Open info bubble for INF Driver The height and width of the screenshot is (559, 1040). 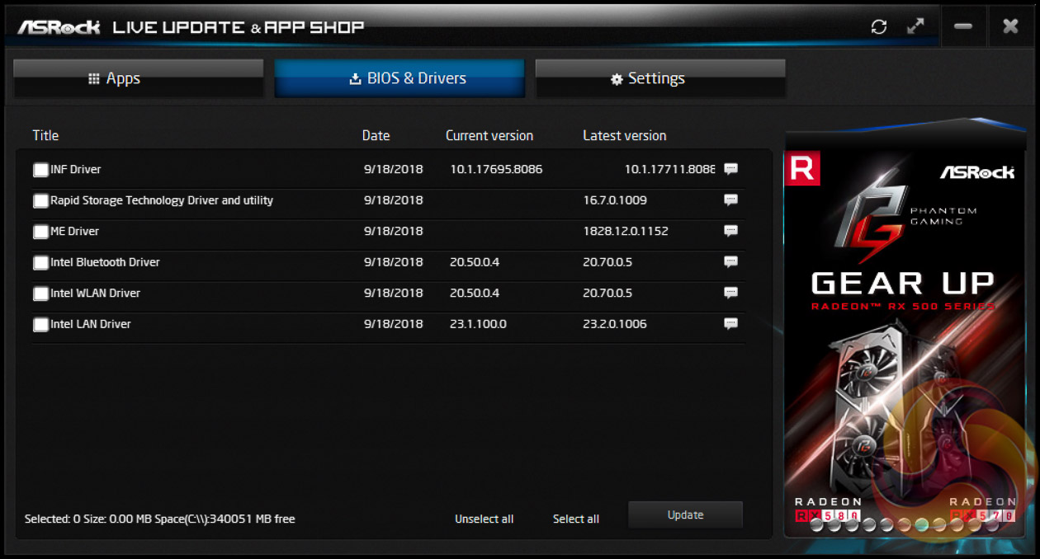730,169
